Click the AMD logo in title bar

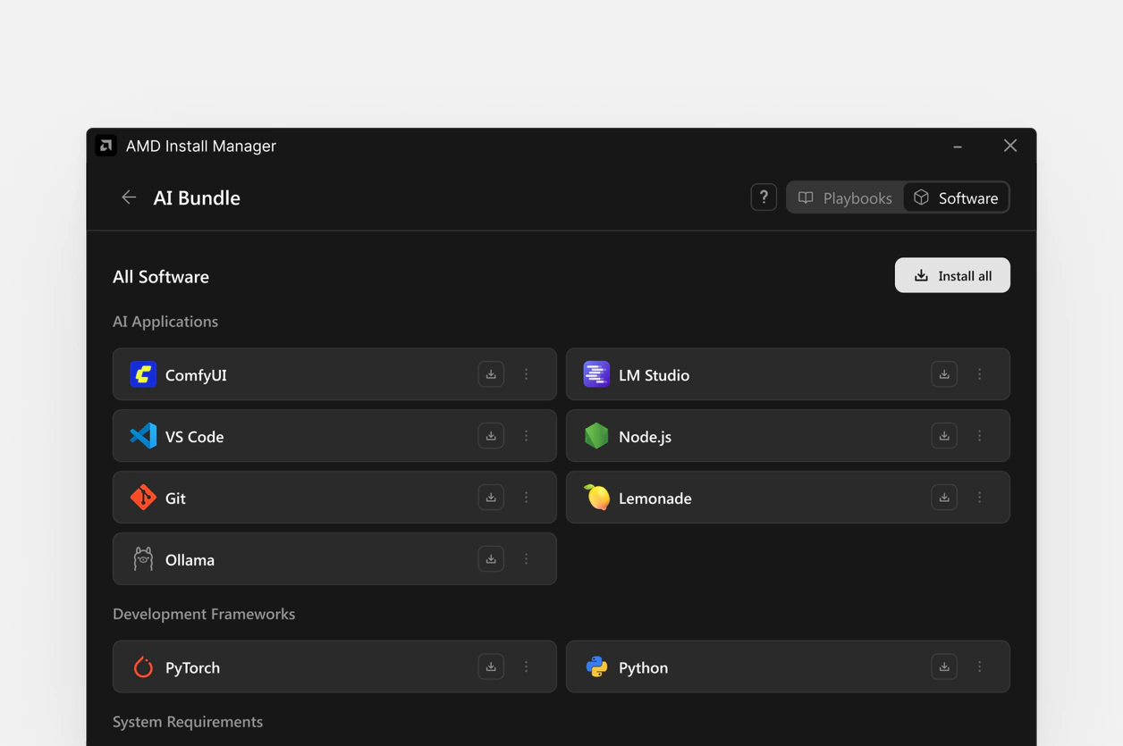click(x=106, y=146)
